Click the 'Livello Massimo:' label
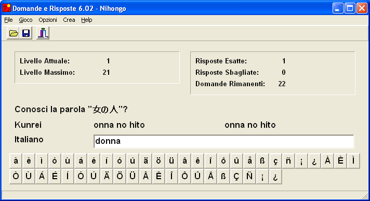The image size is (370, 201). click(47, 72)
